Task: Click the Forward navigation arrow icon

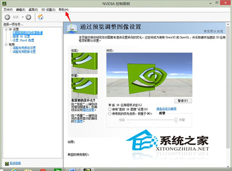Action: 28,17
